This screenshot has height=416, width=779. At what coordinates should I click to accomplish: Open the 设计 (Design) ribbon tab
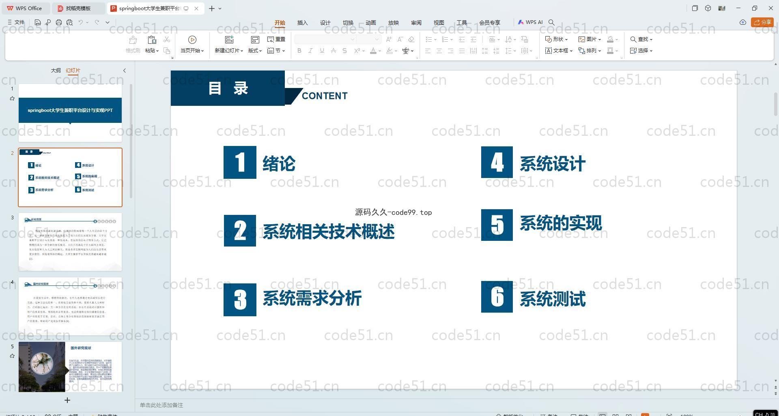tap(325, 23)
